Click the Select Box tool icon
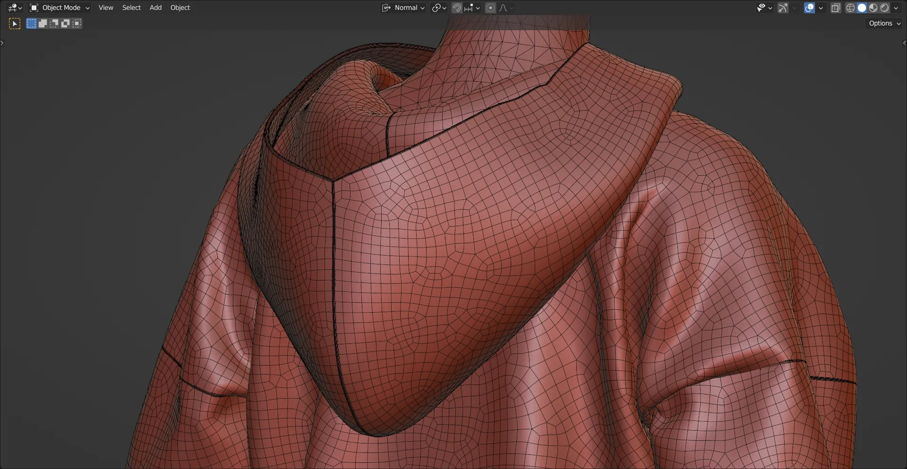 [x=15, y=24]
